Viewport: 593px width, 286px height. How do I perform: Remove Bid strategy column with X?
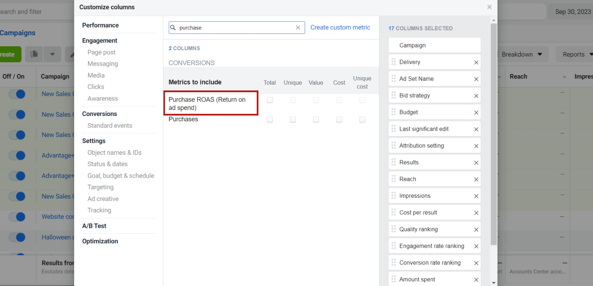476,96
